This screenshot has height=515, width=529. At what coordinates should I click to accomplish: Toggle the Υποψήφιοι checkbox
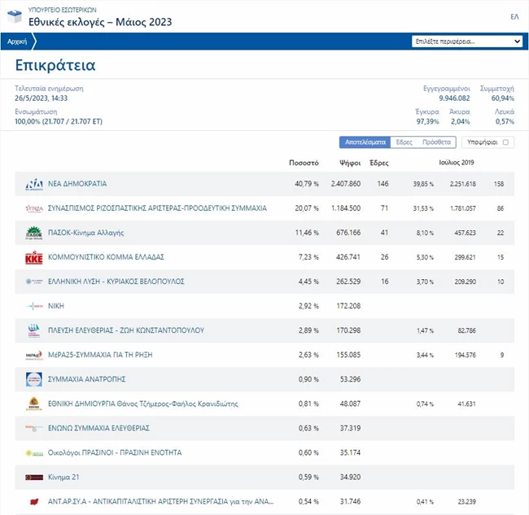505,142
